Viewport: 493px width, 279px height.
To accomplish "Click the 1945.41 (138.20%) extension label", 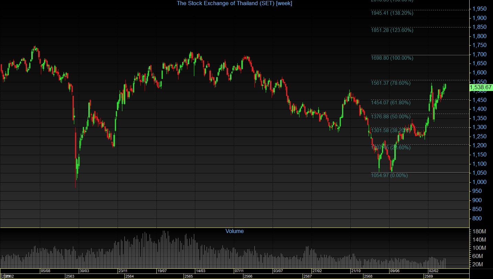I will [x=392, y=13].
